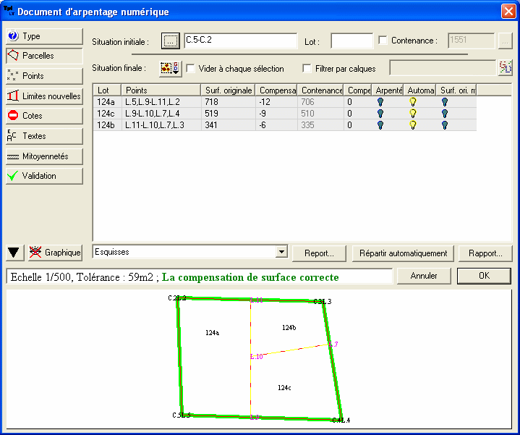Viewport: 520px width, 435px height.
Task: Open the Limites nouvelles section
Action: (44, 96)
